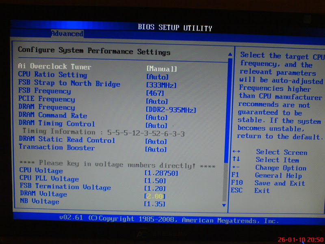
Task: Edit CPU Voltage value 1.28750
Action: 161,173
